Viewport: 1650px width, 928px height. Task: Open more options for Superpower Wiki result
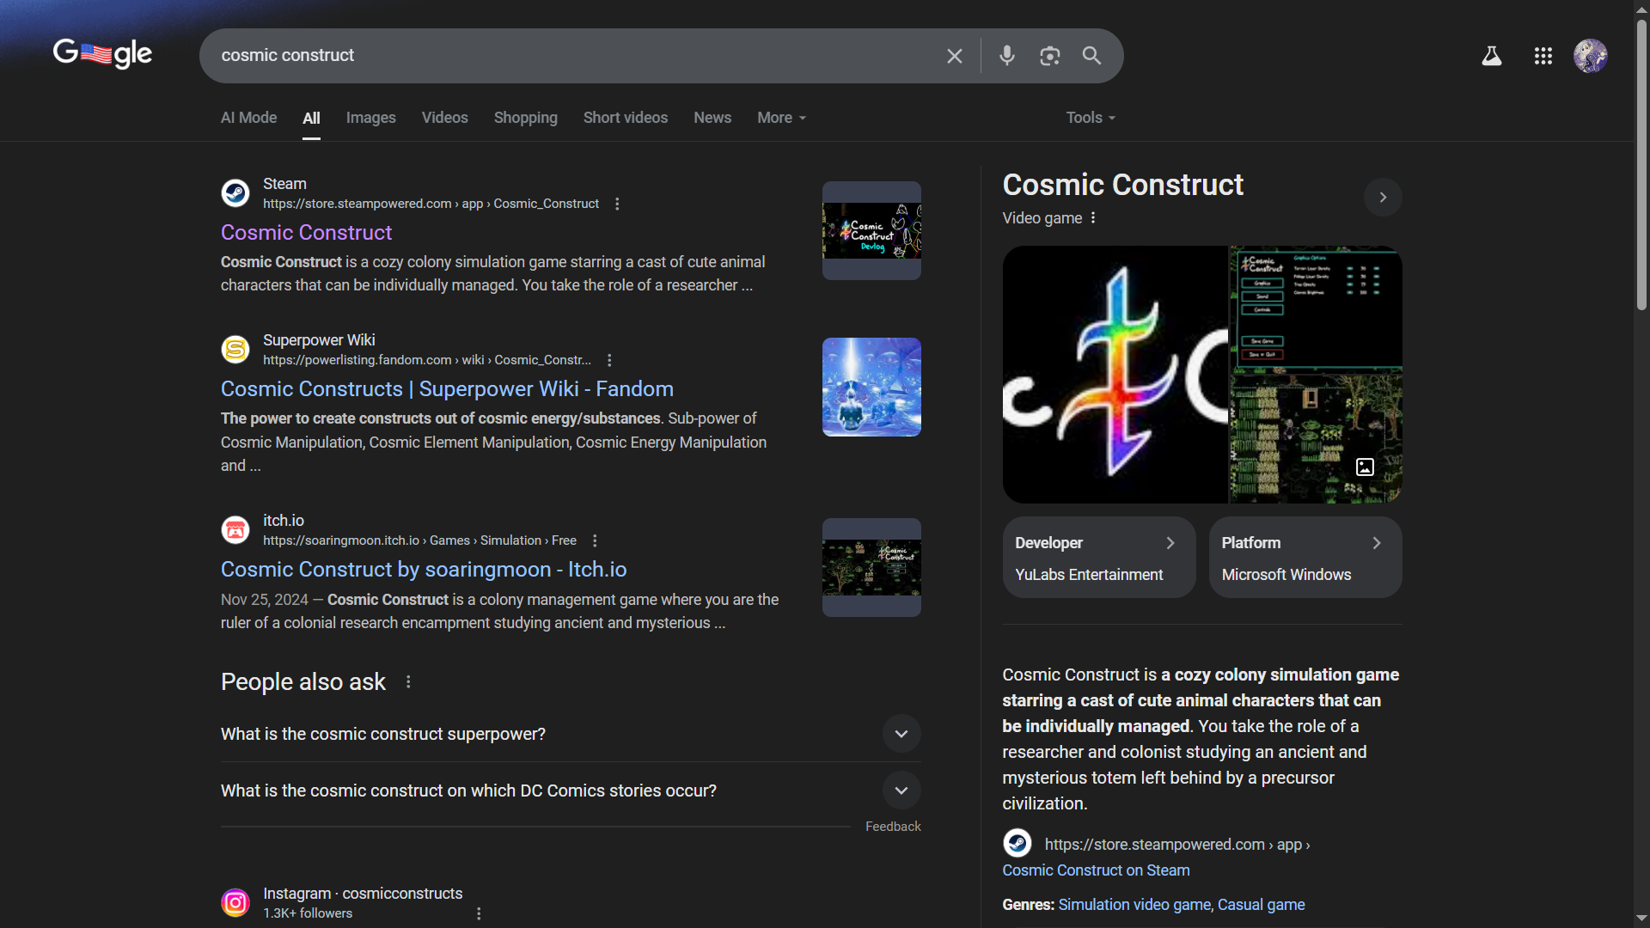tap(609, 360)
